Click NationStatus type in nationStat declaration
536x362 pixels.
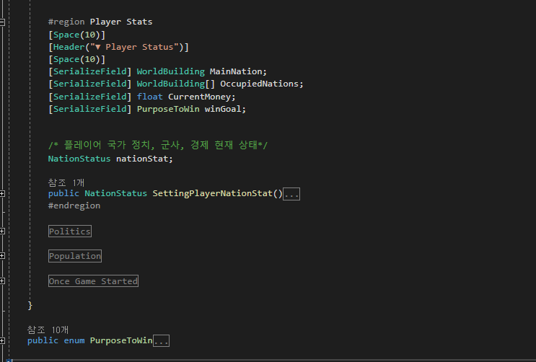click(79, 159)
